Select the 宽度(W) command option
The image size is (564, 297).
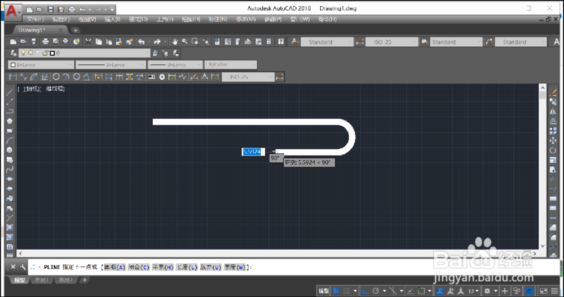click(235, 267)
